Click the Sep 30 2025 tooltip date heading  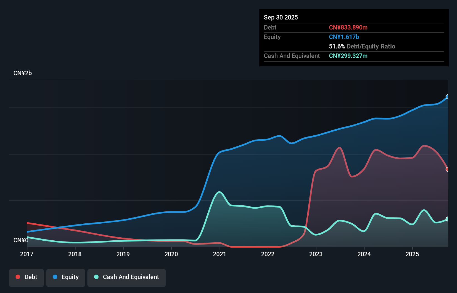[281, 17]
